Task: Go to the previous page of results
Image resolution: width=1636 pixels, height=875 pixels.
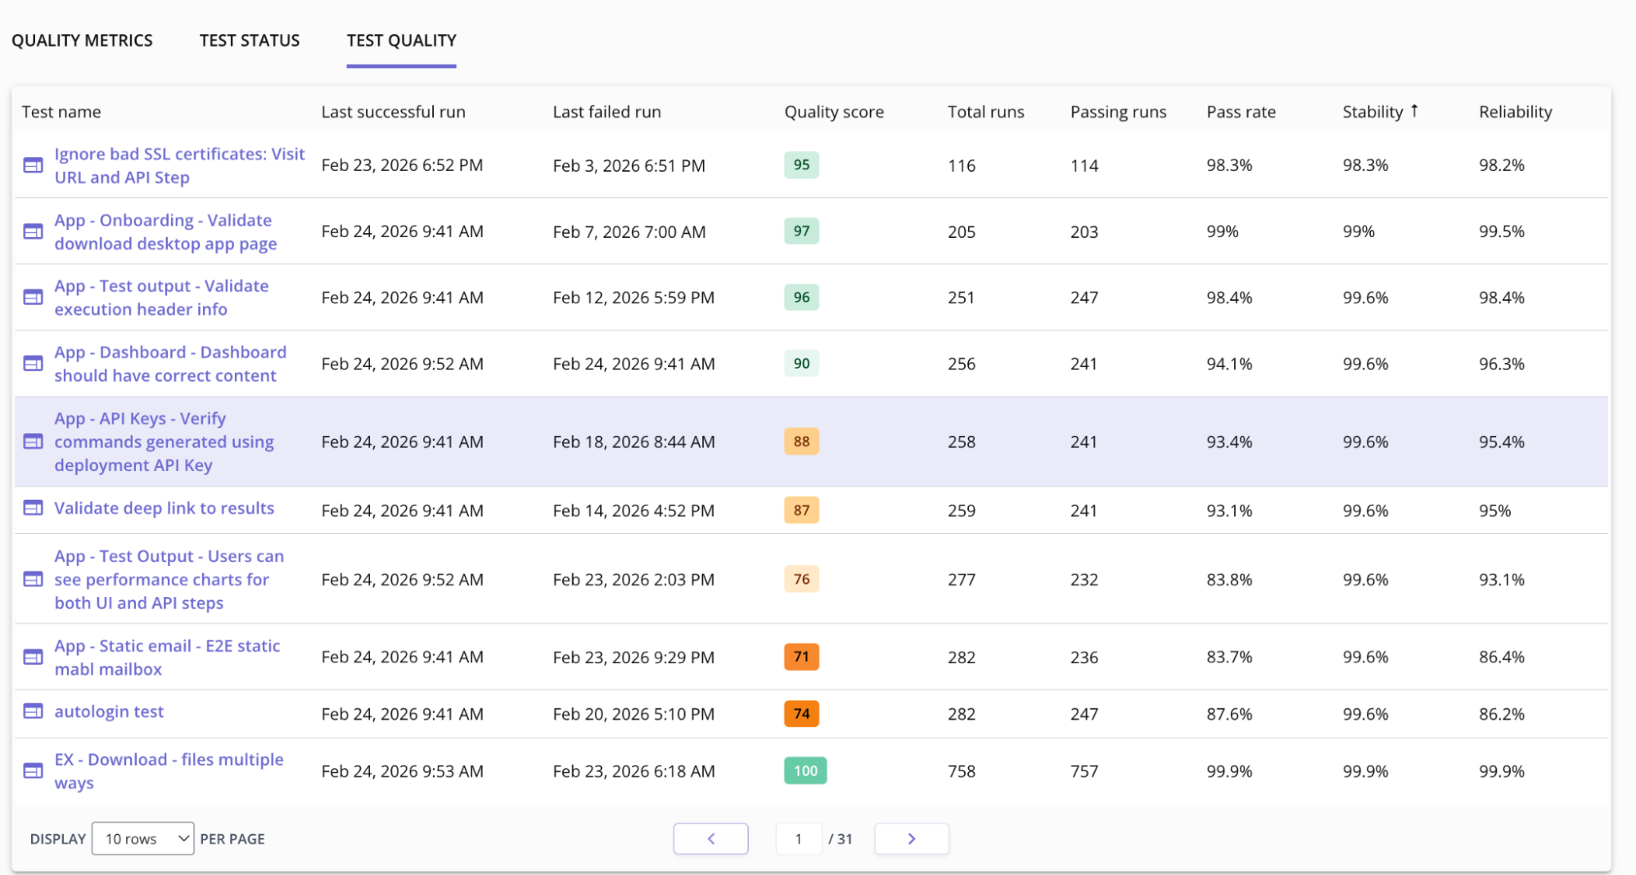Action: click(710, 839)
